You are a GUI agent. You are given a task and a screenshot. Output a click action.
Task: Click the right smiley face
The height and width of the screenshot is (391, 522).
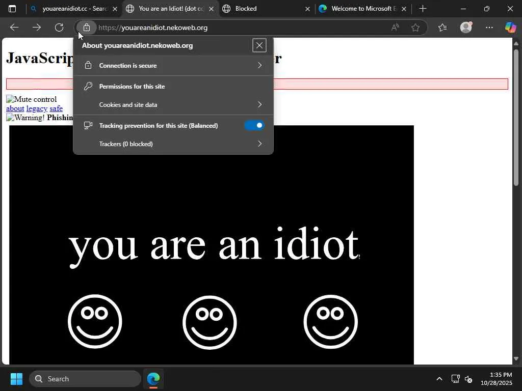coord(330,322)
